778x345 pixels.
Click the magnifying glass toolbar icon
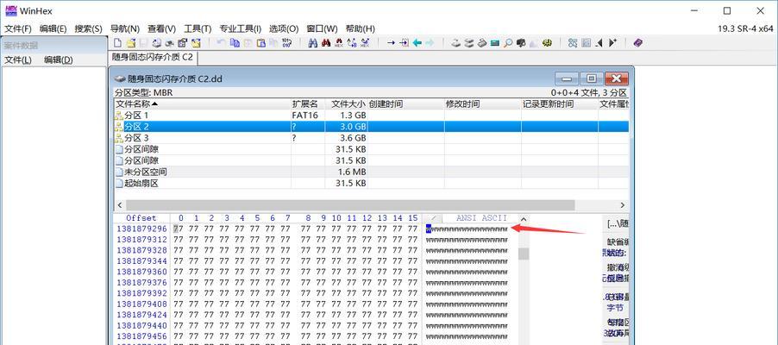(x=507, y=42)
